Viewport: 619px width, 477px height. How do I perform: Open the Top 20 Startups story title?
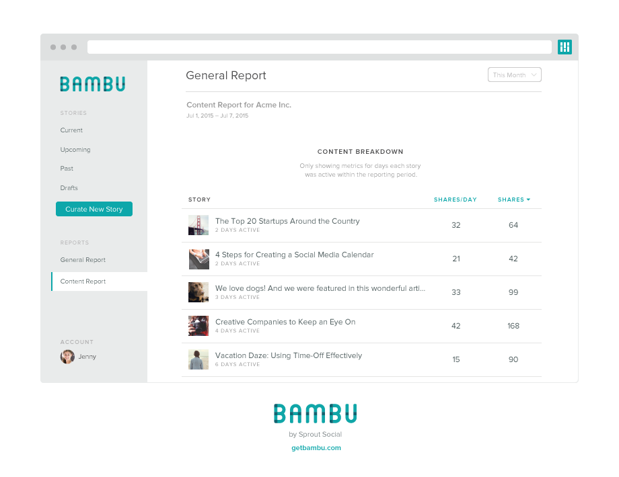coord(287,221)
